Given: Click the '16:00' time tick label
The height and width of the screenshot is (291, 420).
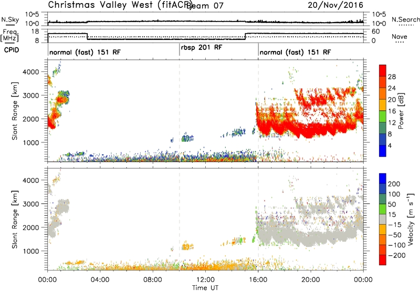Looking at the screenshot, I should (x=258, y=280).
